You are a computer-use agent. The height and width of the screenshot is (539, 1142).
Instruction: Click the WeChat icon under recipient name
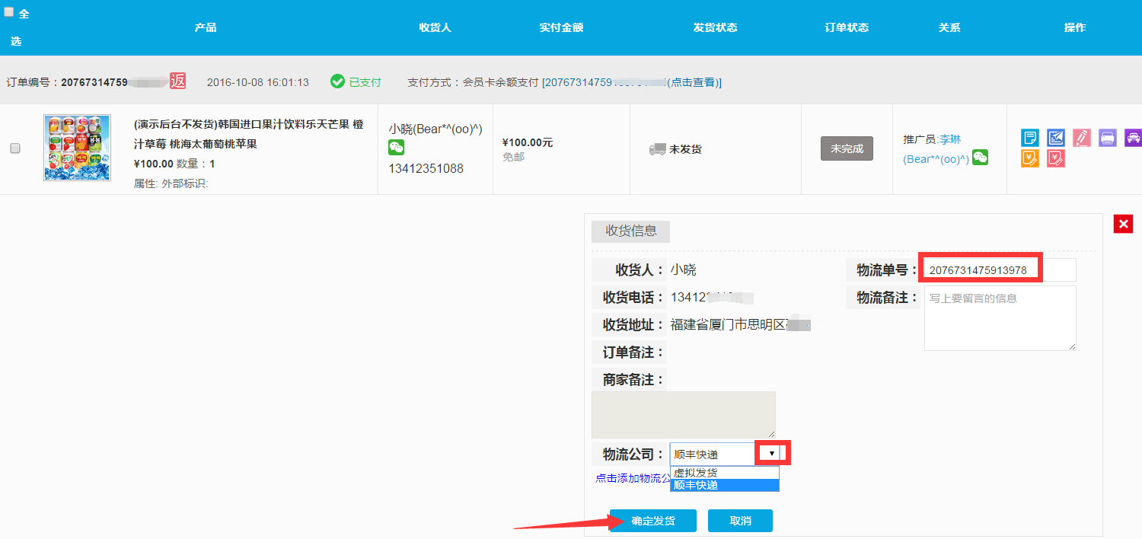[x=396, y=148]
